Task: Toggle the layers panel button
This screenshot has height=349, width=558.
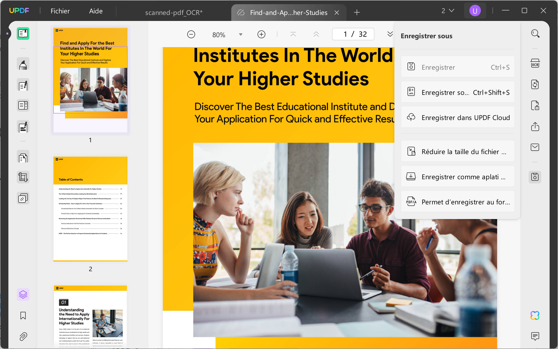Action: pos(23,295)
